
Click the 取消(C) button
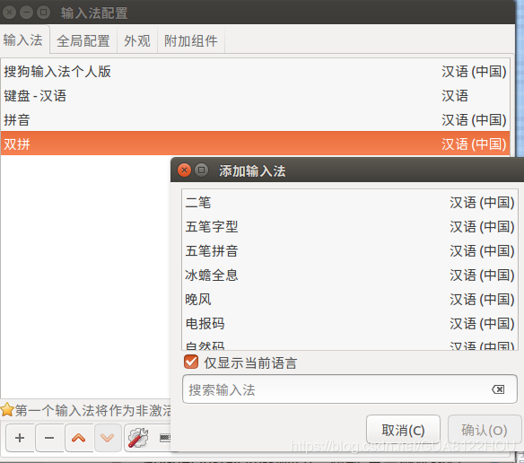pyautogui.click(x=403, y=430)
